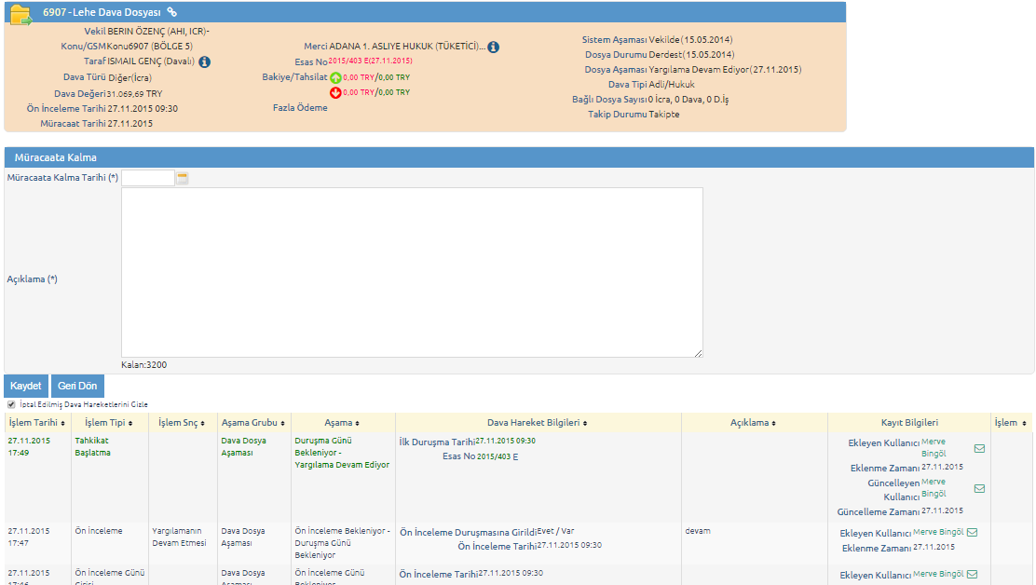Click the Kayıt Bilgileri column header
Viewport: 1036px width, 585px height.
(x=909, y=423)
